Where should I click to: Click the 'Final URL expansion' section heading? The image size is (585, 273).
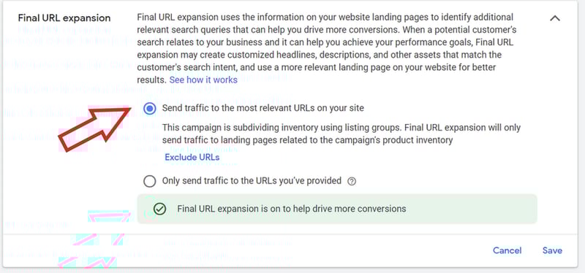tap(64, 18)
